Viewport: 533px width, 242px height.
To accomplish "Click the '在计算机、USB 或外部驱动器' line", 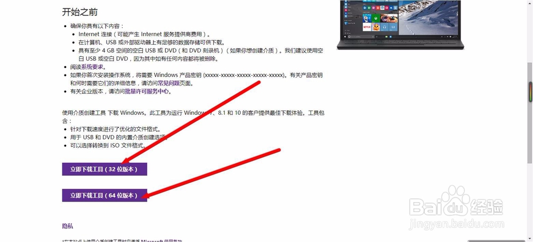I will click(x=151, y=43).
